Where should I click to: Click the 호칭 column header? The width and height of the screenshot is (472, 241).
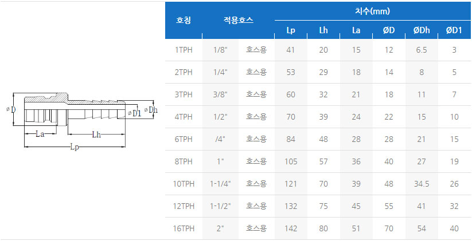coord(184,20)
